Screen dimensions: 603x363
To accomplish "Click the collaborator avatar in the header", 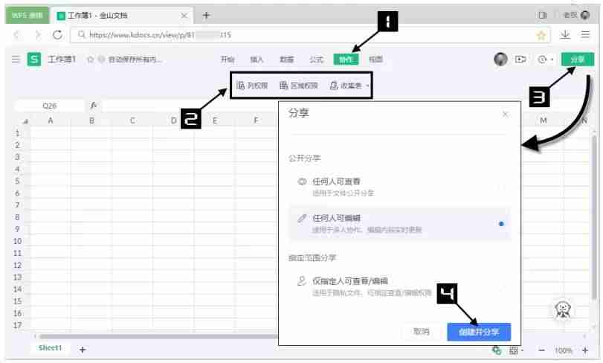I will click(500, 60).
